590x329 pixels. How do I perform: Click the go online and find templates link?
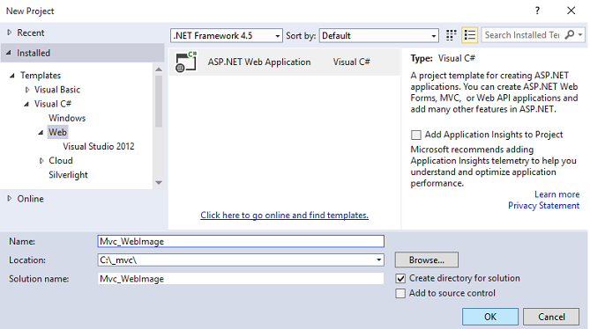tap(285, 216)
